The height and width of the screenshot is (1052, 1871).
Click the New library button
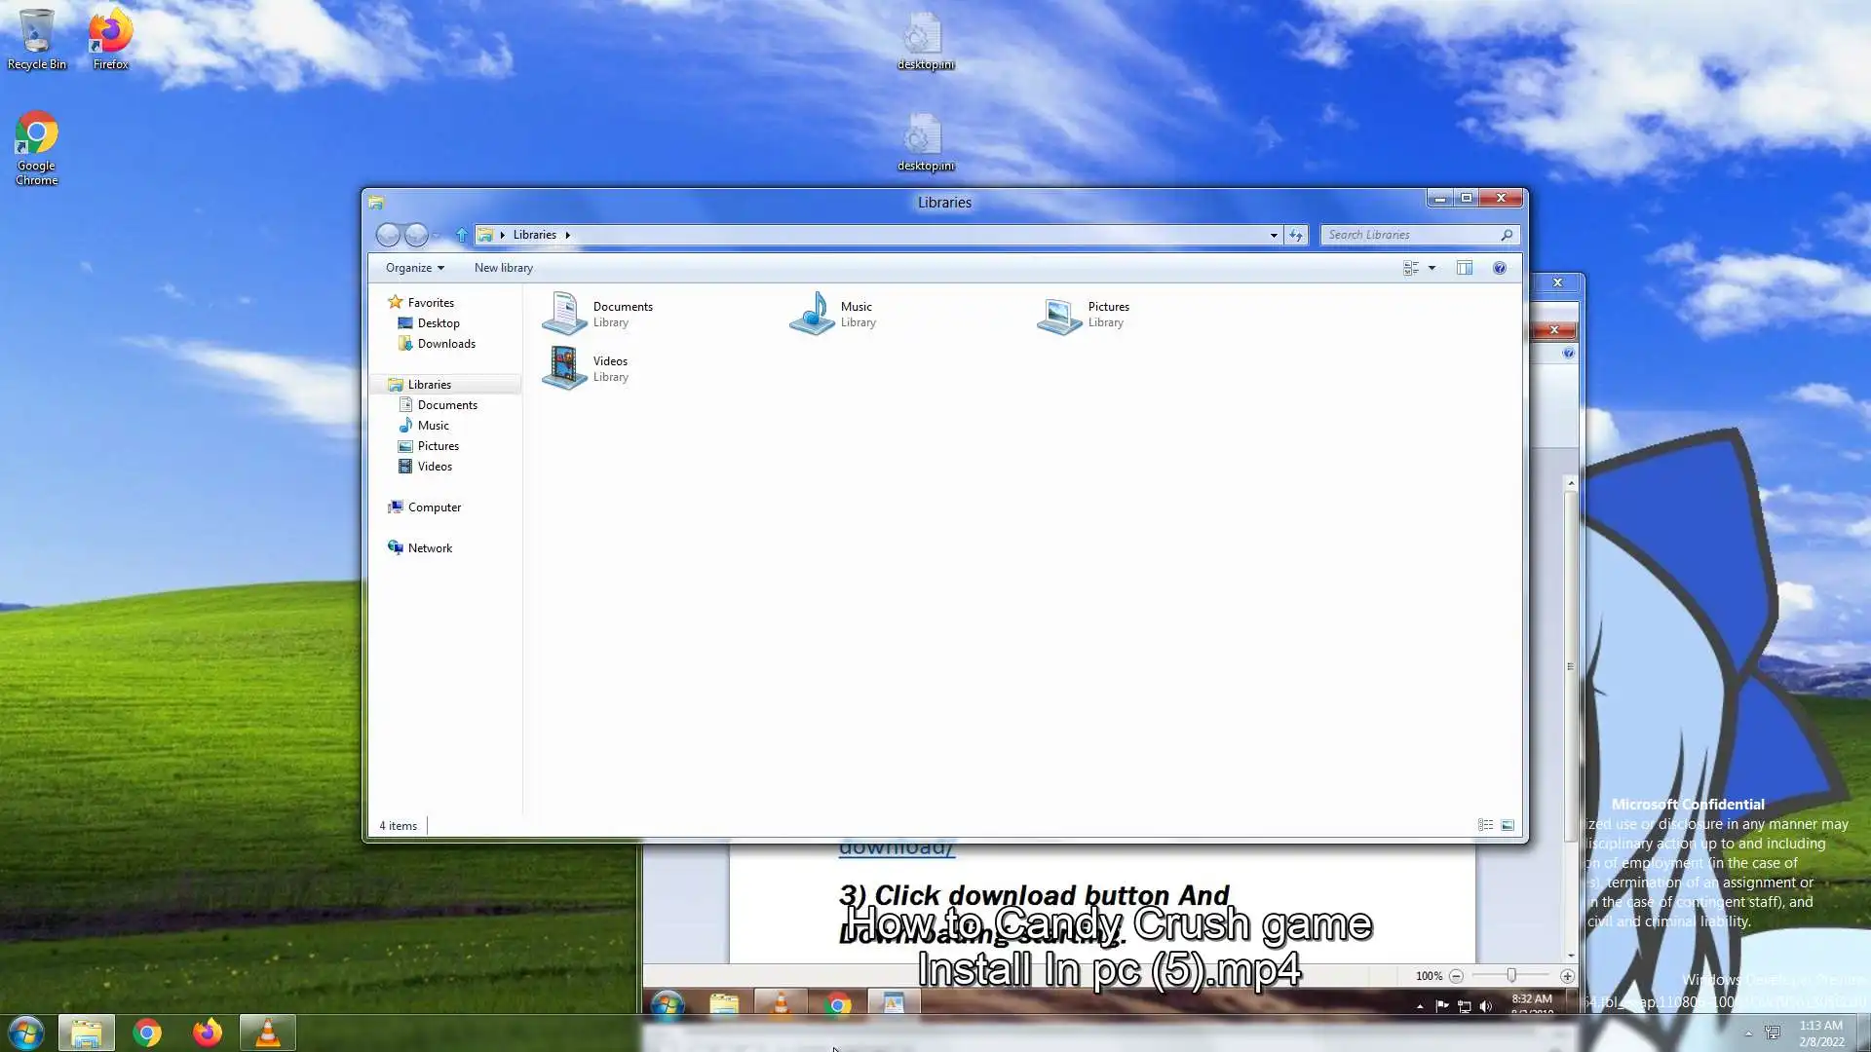[x=503, y=268]
